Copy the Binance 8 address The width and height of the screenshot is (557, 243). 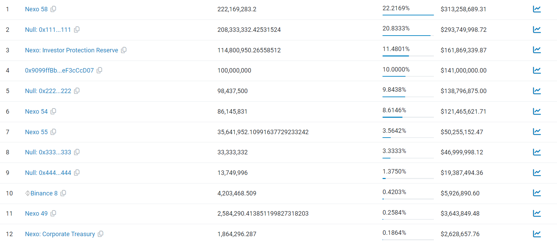pos(63,193)
